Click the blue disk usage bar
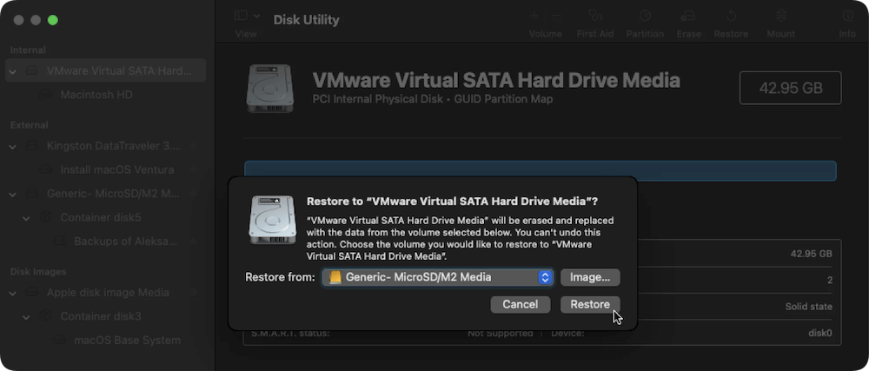Screen dimensions: 869x371 (x=541, y=171)
